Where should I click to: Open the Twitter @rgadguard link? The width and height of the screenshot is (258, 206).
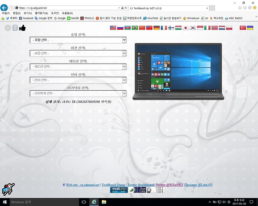(140, 185)
